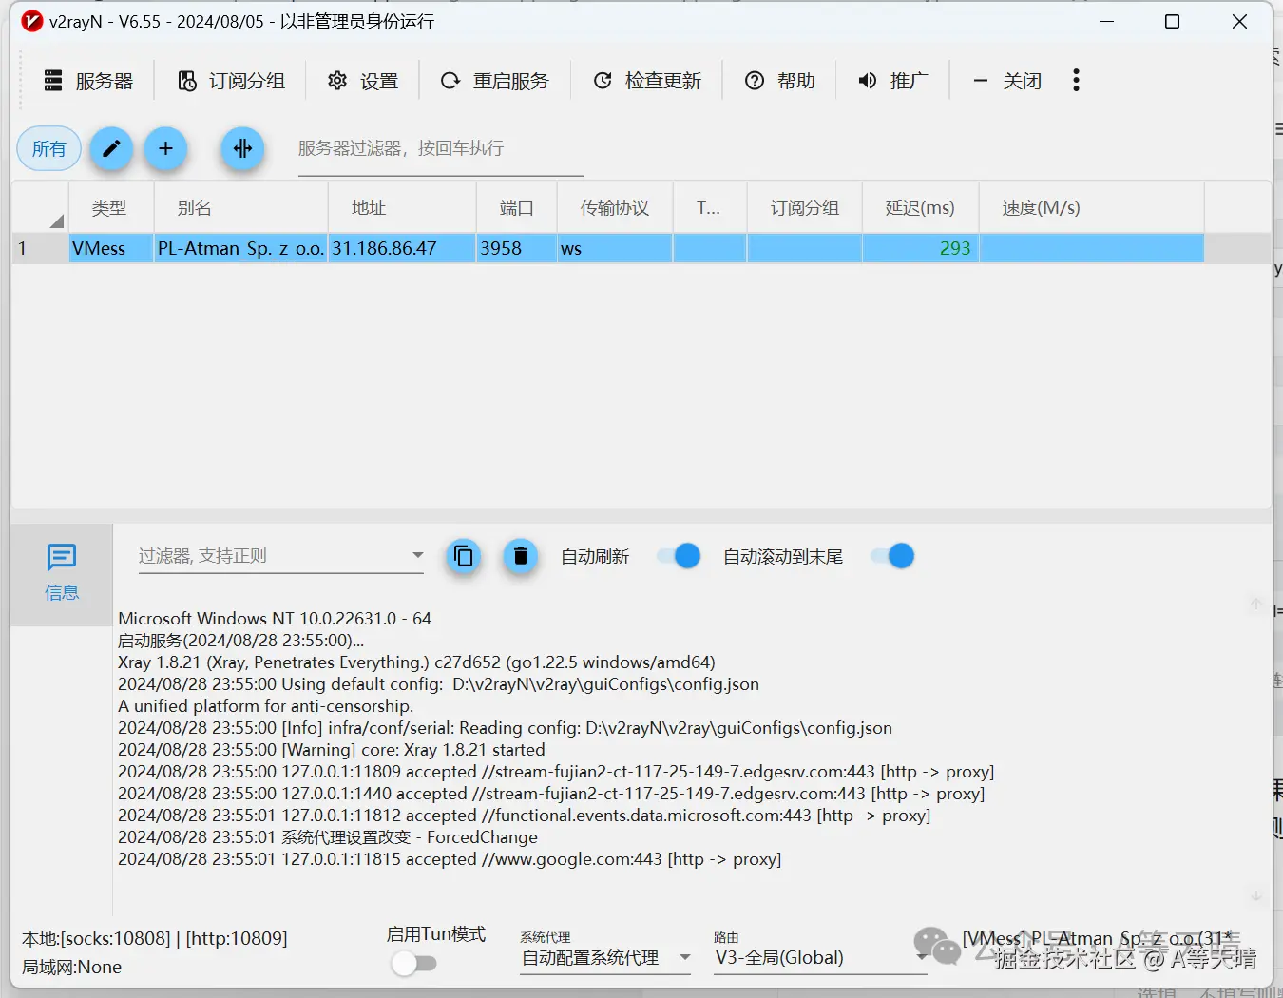
Task: Click 重启服务 to restart the service
Action: [494, 81]
